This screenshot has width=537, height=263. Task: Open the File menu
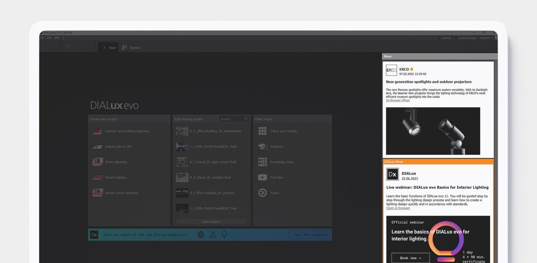tap(42, 38)
